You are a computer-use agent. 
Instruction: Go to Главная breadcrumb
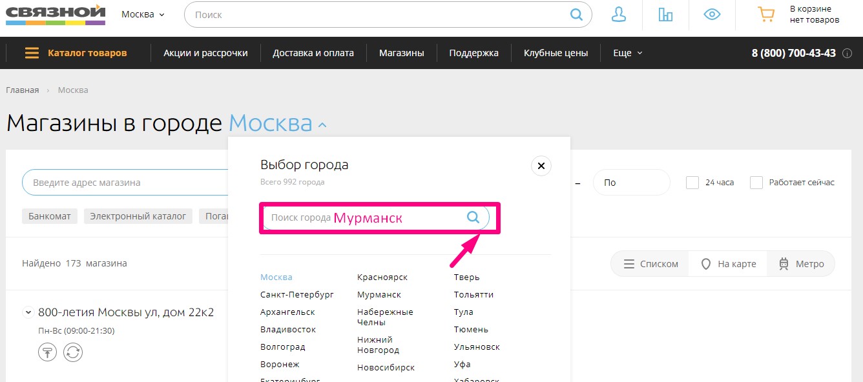click(x=23, y=90)
